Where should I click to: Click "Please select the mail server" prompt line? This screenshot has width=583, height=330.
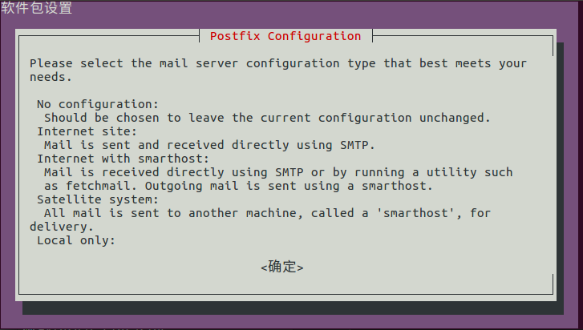click(278, 63)
